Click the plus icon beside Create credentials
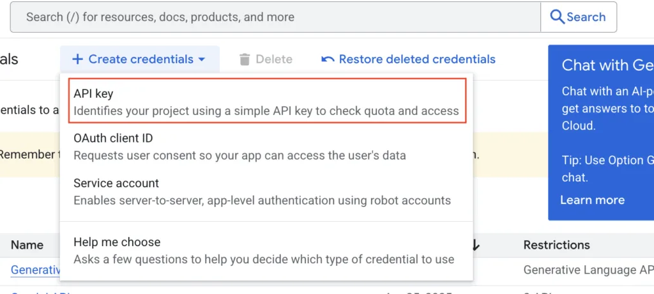Viewport: 654px width, 294px height. click(x=77, y=59)
